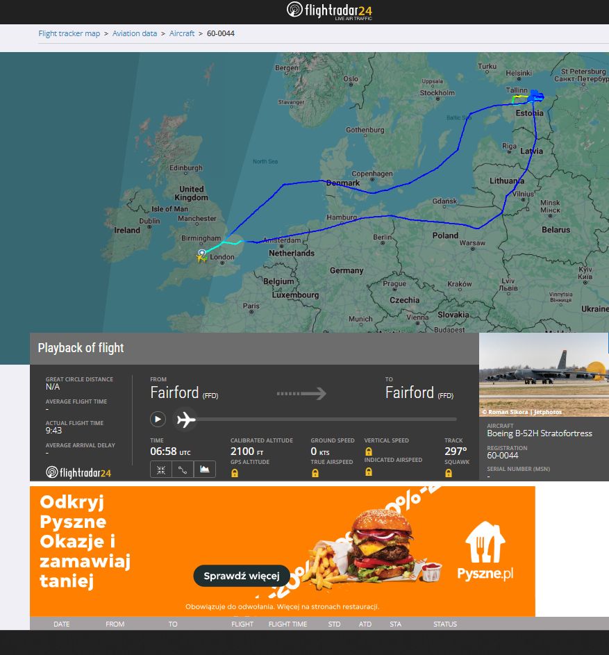Click the Sprawdź więcej ad button
Image resolution: width=609 pixels, height=655 pixels.
(242, 576)
